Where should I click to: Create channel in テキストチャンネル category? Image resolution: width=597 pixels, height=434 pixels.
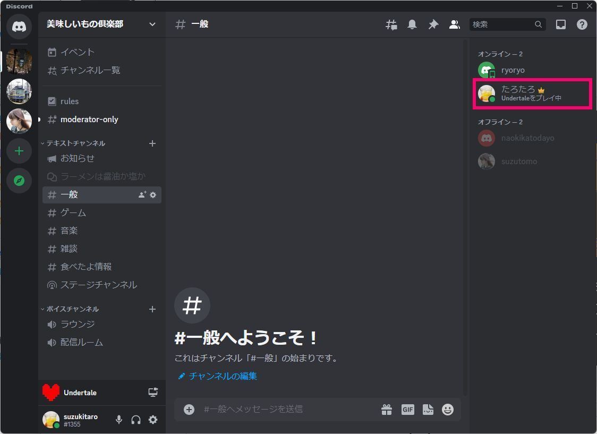(x=152, y=143)
